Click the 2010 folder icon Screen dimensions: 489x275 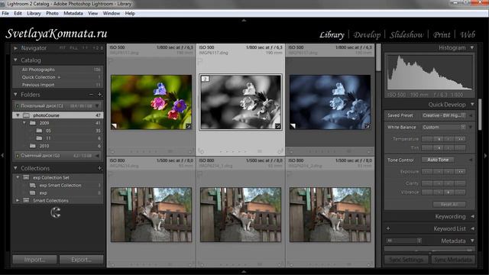(33, 146)
